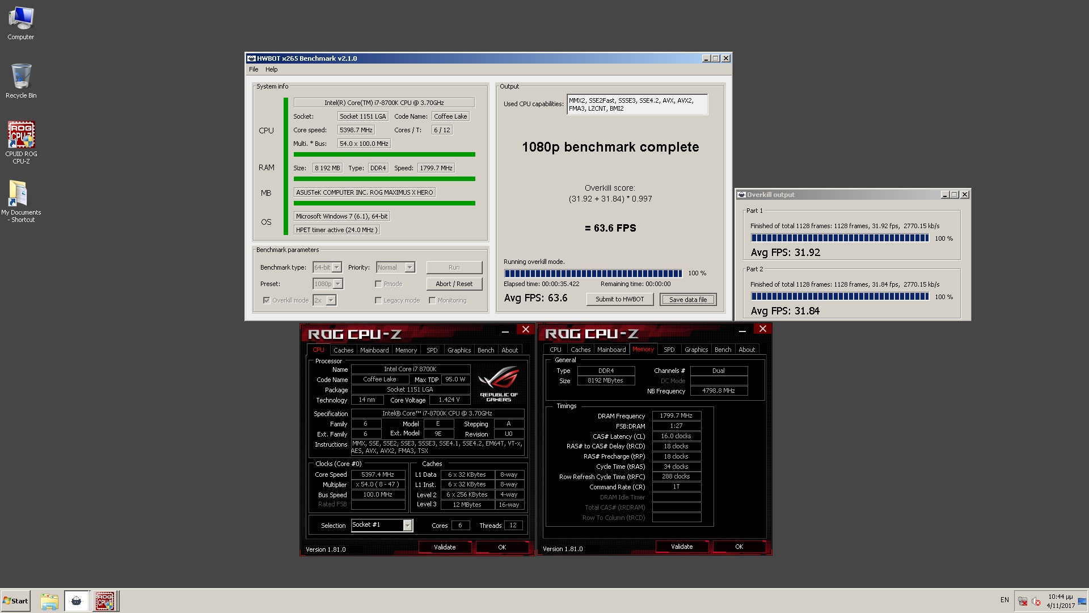1089x613 pixels.
Task: Open the Recycle Bin desktop icon
Action: (x=21, y=81)
